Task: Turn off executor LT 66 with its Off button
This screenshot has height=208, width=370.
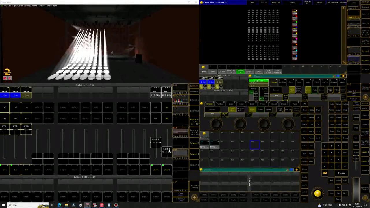Action: [x=4, y=107]
